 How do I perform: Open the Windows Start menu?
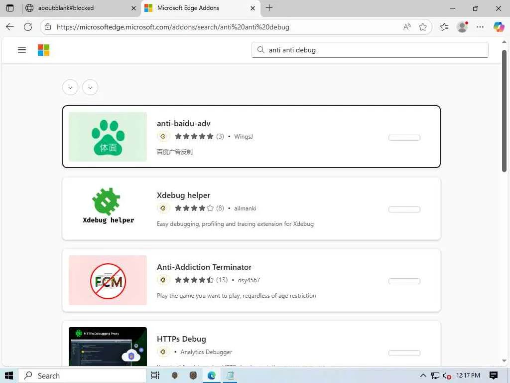click(9, 376)
